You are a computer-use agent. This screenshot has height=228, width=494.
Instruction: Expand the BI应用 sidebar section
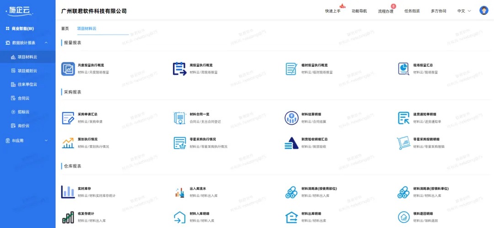tap(46, 141)
